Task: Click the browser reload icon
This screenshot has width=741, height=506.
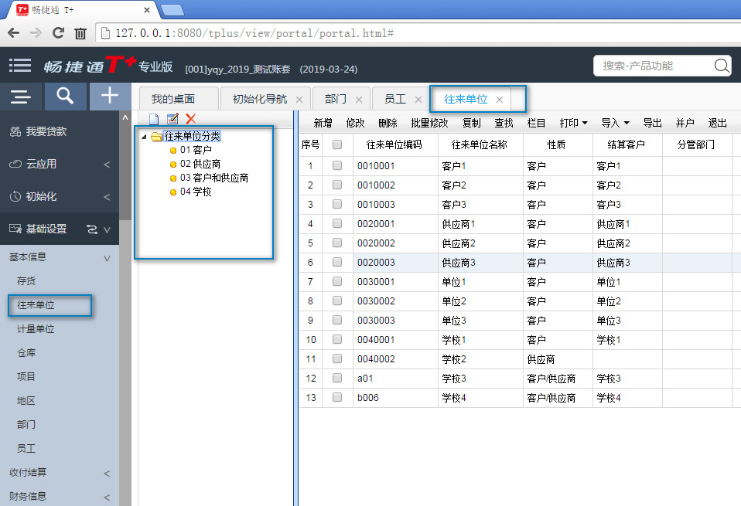Action: 58,33
